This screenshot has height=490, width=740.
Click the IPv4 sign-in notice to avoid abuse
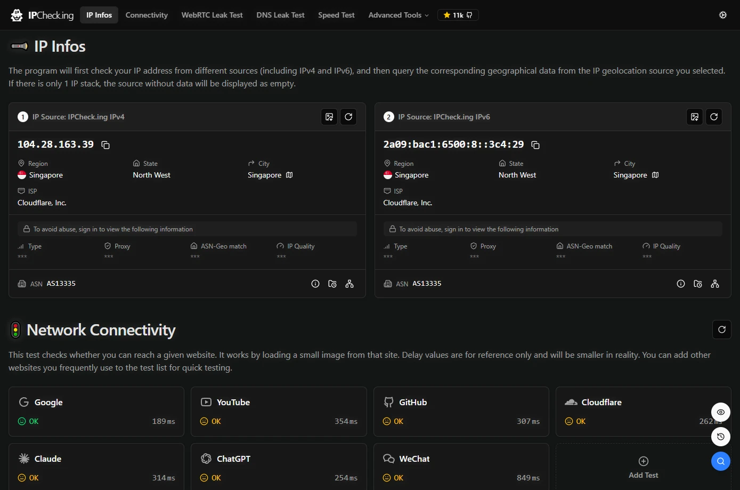pyautogui.click(x=187, y=229)
